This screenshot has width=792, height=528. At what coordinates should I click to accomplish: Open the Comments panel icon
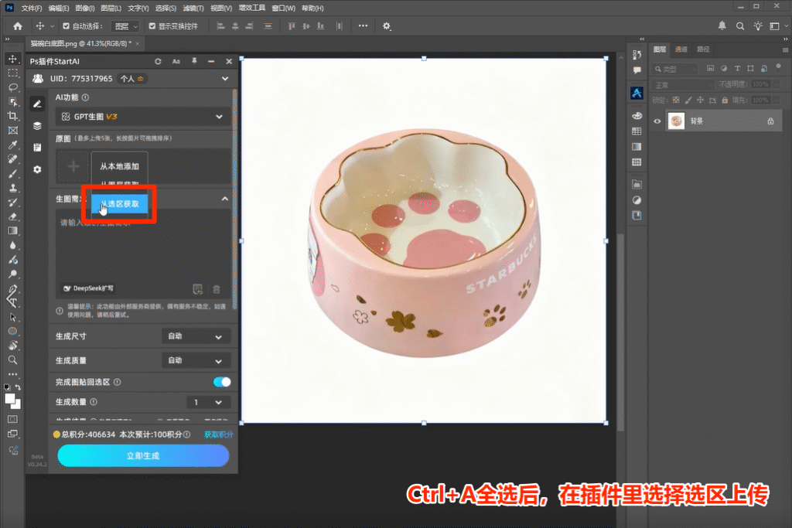coord(637,70)
